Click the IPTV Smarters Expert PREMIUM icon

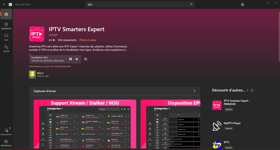(217, 105)
